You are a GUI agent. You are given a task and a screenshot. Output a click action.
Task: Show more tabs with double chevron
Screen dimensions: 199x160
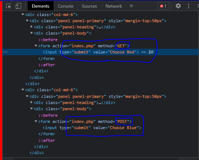pos(131,6)
